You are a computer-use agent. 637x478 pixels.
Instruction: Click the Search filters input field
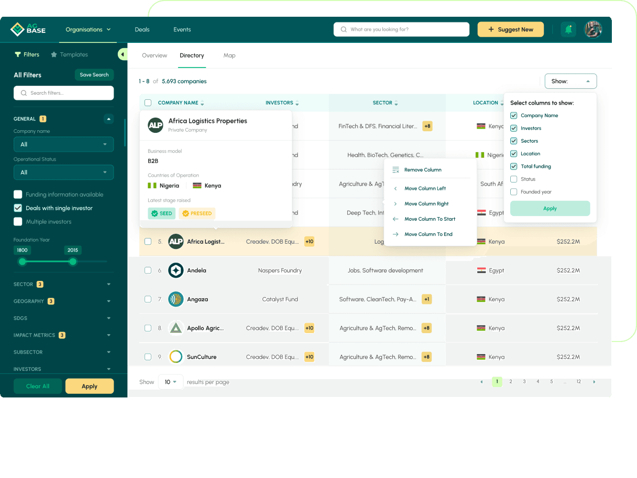pos(63,93)
